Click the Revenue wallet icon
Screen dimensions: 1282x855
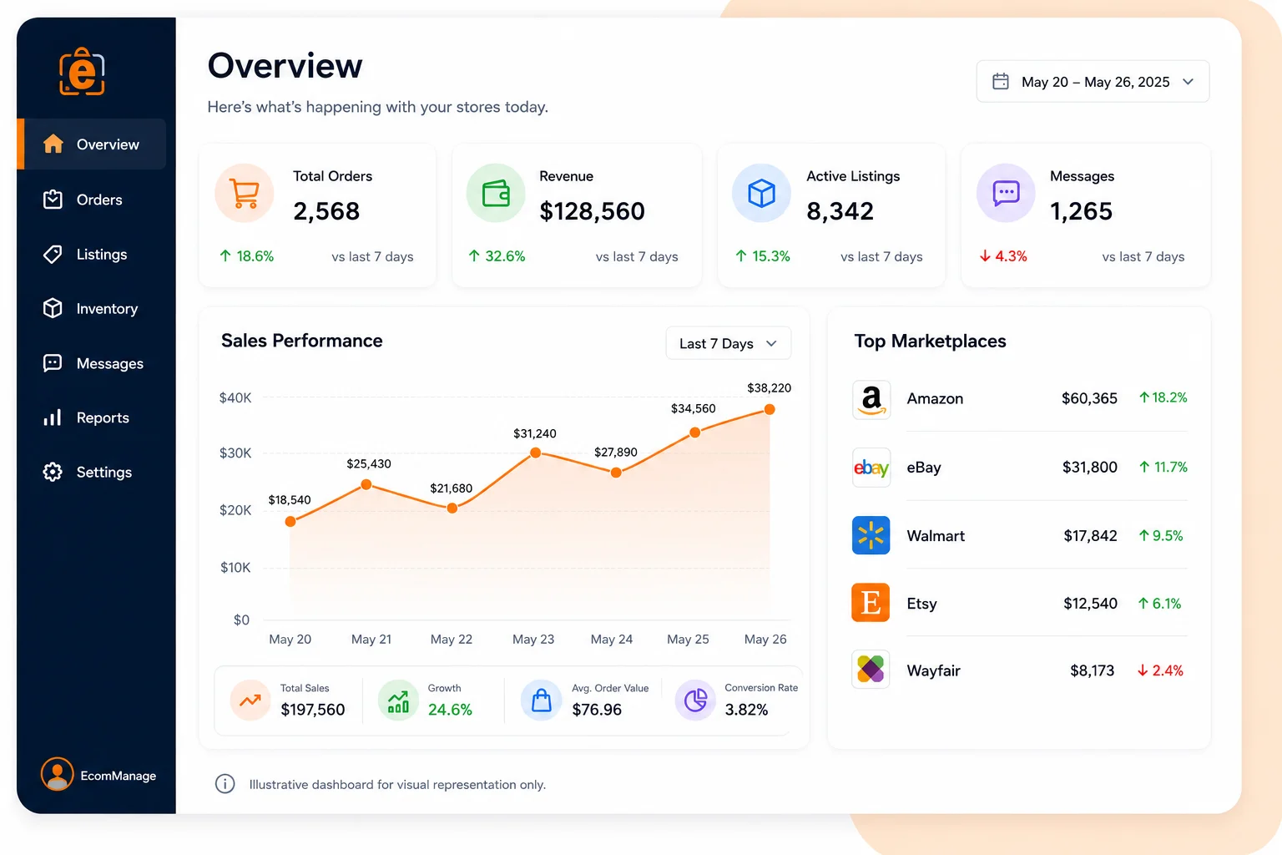(496, 193)
